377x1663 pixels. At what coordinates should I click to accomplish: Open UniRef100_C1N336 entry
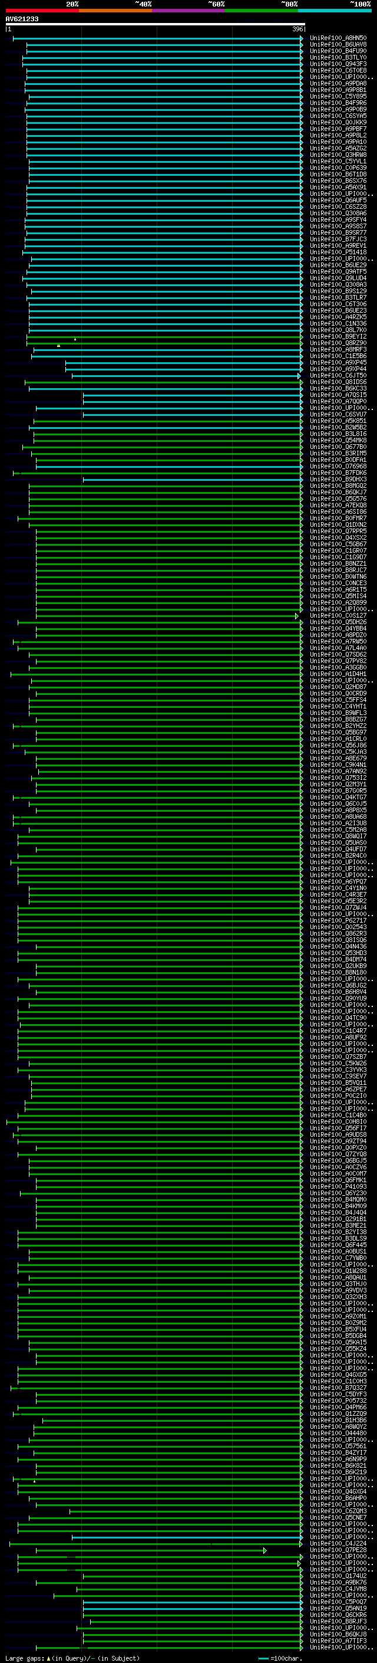pos(338,323)
